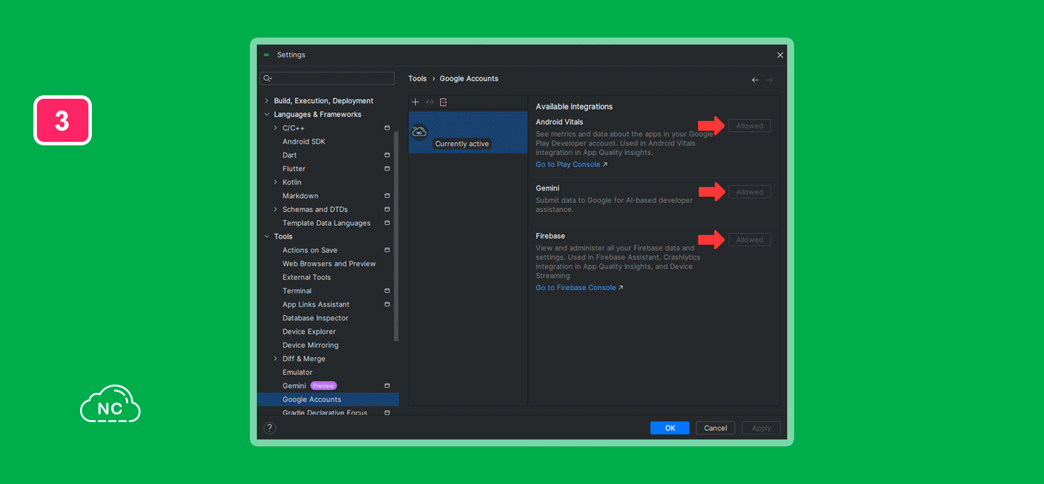Click the forward arrow in Settings header
The width and height of the screenshot is (1044, 484).
(770, 80)
